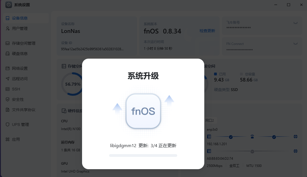
Task: Click the fnOS 0.8.34 version text
Action: coord(162,31)
